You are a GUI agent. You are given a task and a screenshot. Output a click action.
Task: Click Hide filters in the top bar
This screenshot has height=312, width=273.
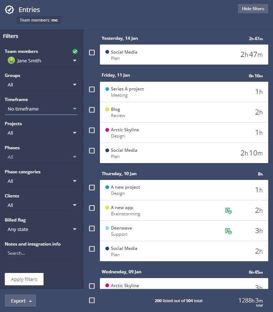click(253, 8)
